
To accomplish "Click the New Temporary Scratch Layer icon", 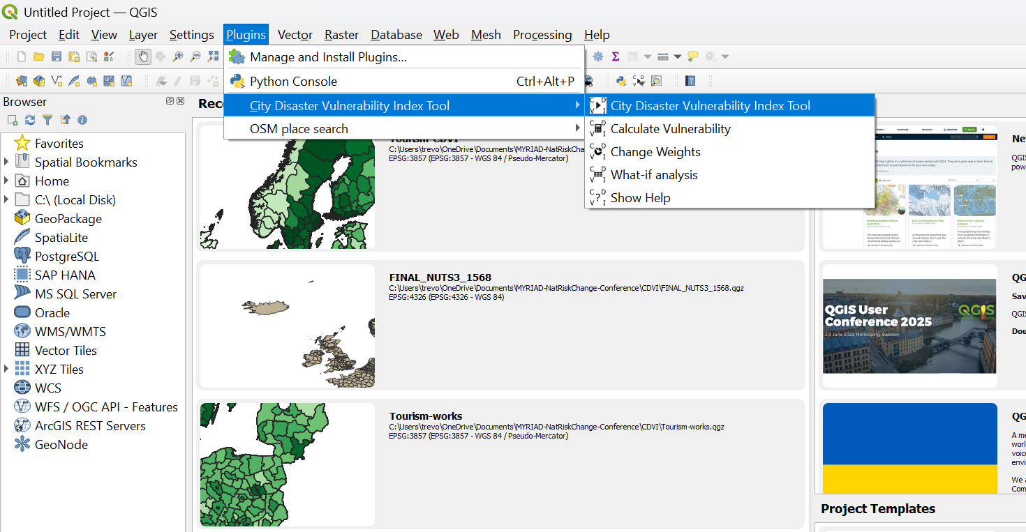I will pyautogui.click(x=91, y=81).
